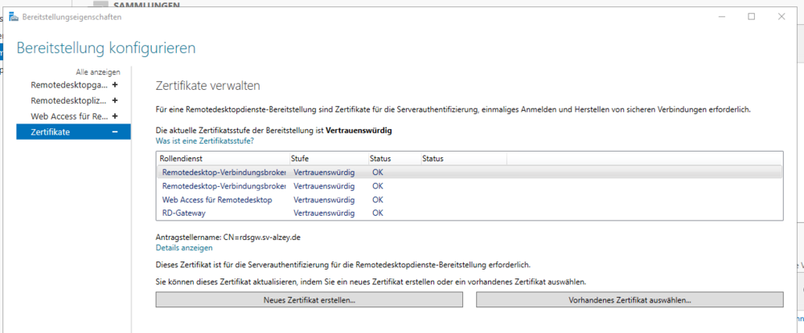Screen dimensions: 804x333
Task: Select the highlighted first Remotedesktop-Verbindungsbroker row
Action: [224, 173]
